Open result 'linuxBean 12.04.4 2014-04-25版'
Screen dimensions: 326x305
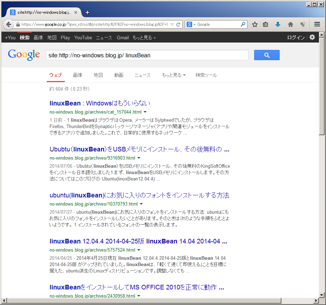click(x=138, y=241)
